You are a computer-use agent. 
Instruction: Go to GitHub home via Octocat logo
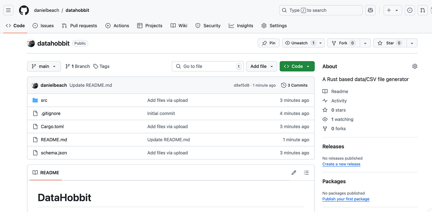24,10
